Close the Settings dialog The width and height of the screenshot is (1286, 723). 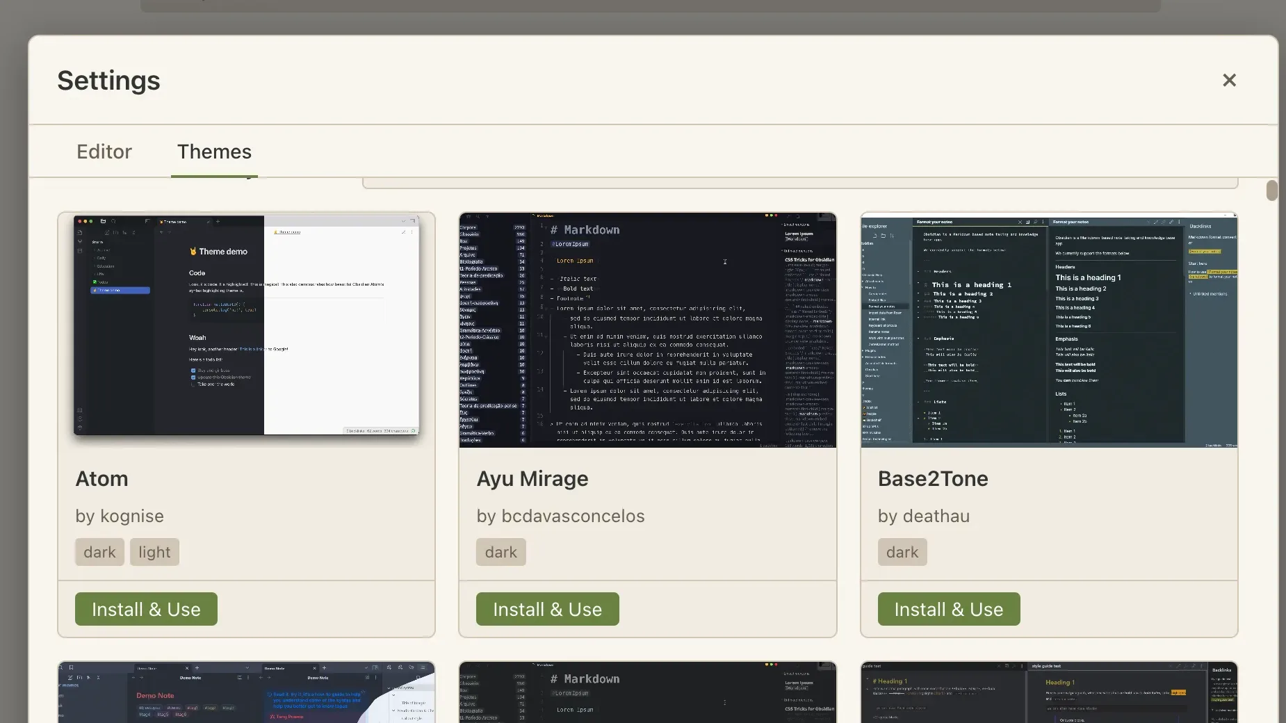tap(1229, 80)
